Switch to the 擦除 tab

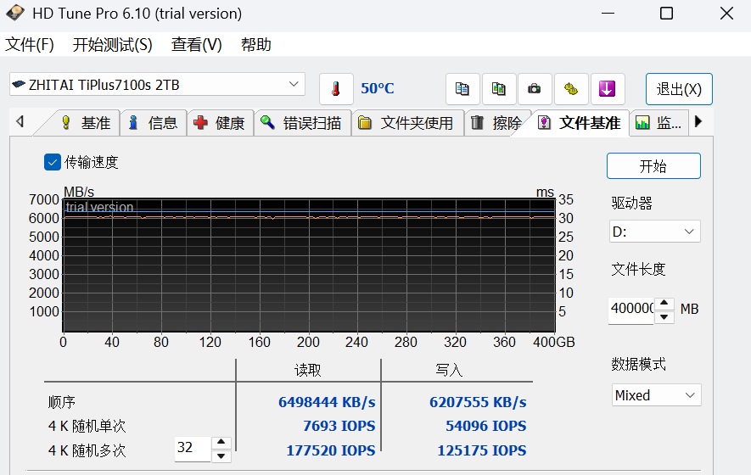click(x=496, y=123)
